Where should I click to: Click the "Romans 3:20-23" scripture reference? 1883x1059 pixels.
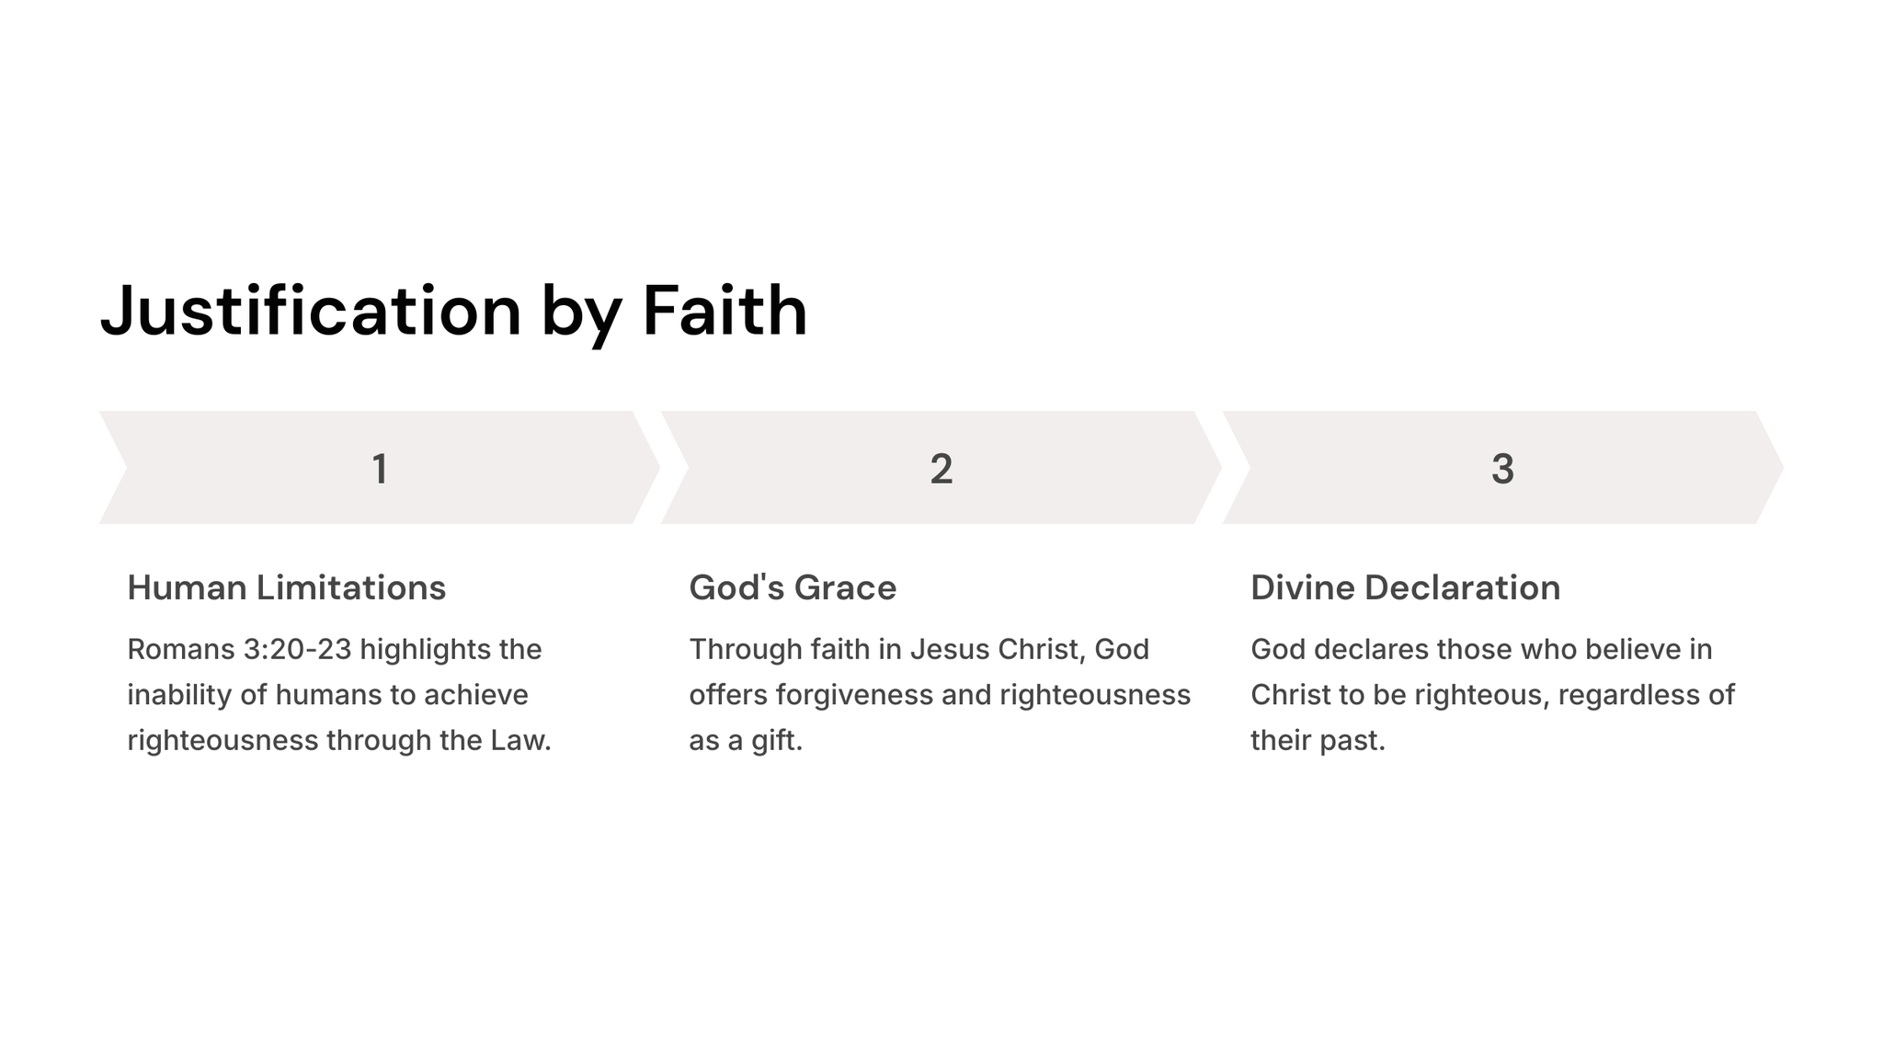point(239,650)
